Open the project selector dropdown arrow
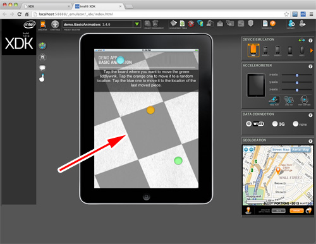 (137, 24)
